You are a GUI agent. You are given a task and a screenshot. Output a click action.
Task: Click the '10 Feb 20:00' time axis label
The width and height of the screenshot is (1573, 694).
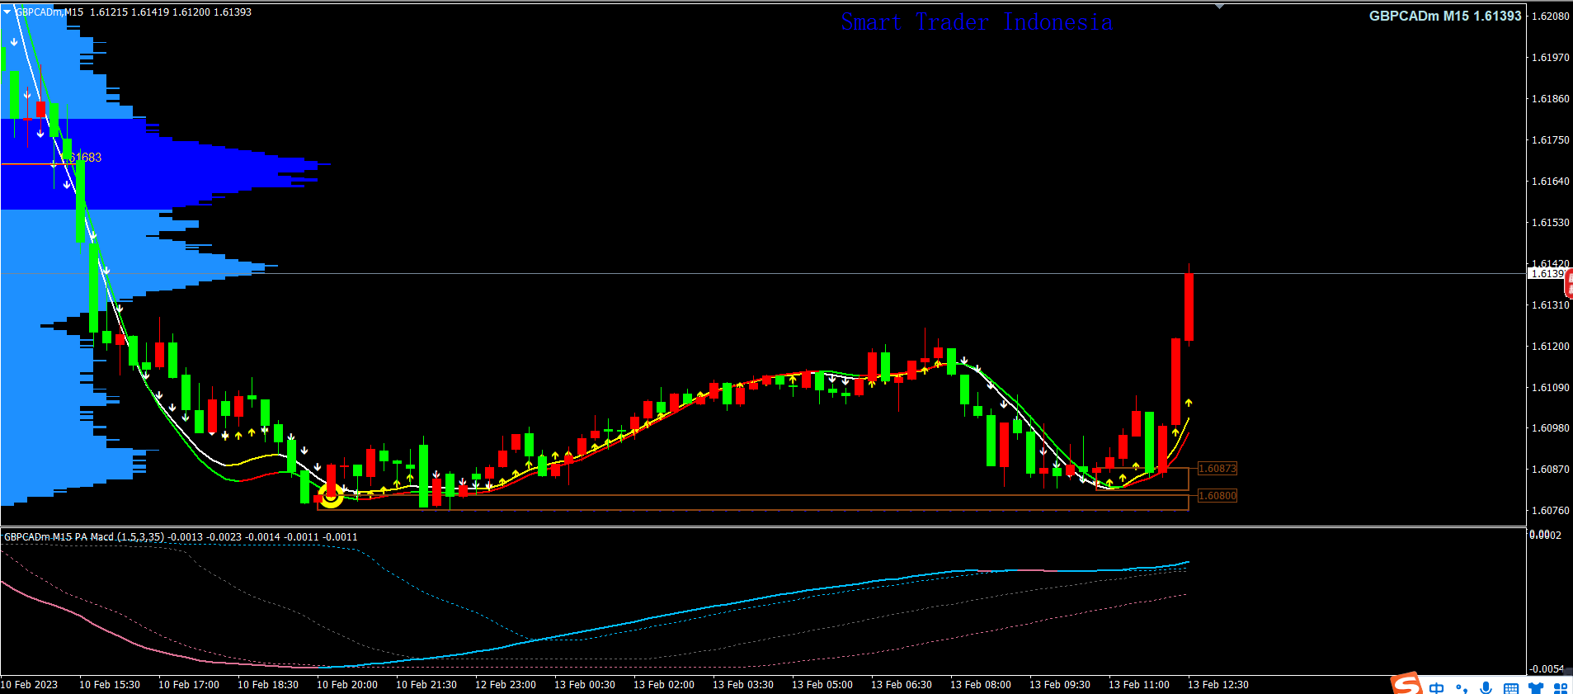pos(347,685)
